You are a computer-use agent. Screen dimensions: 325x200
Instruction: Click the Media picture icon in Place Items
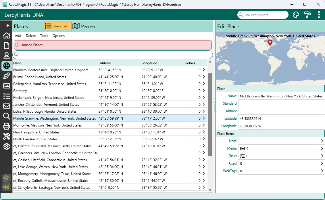(x=242, y=148)
